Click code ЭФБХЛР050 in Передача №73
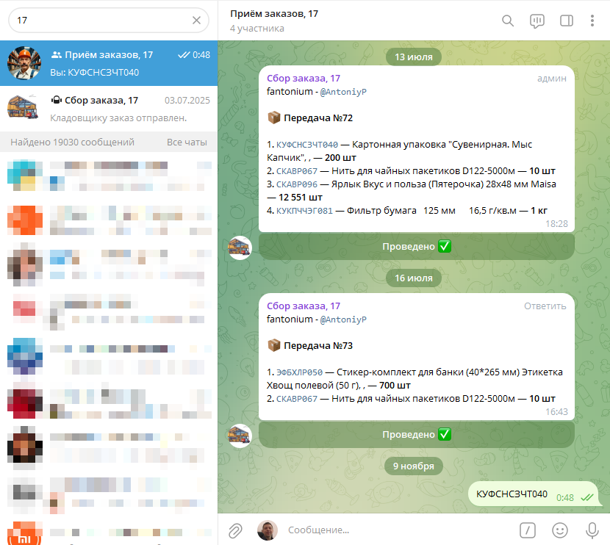Viewport: 610px width, 545px height. coord(299,372)
